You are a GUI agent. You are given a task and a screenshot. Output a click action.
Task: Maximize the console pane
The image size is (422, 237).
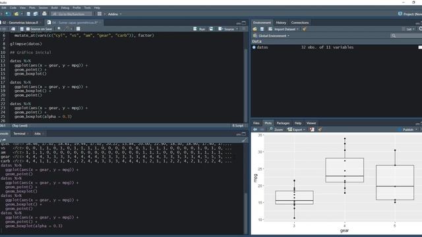[244, 134]
